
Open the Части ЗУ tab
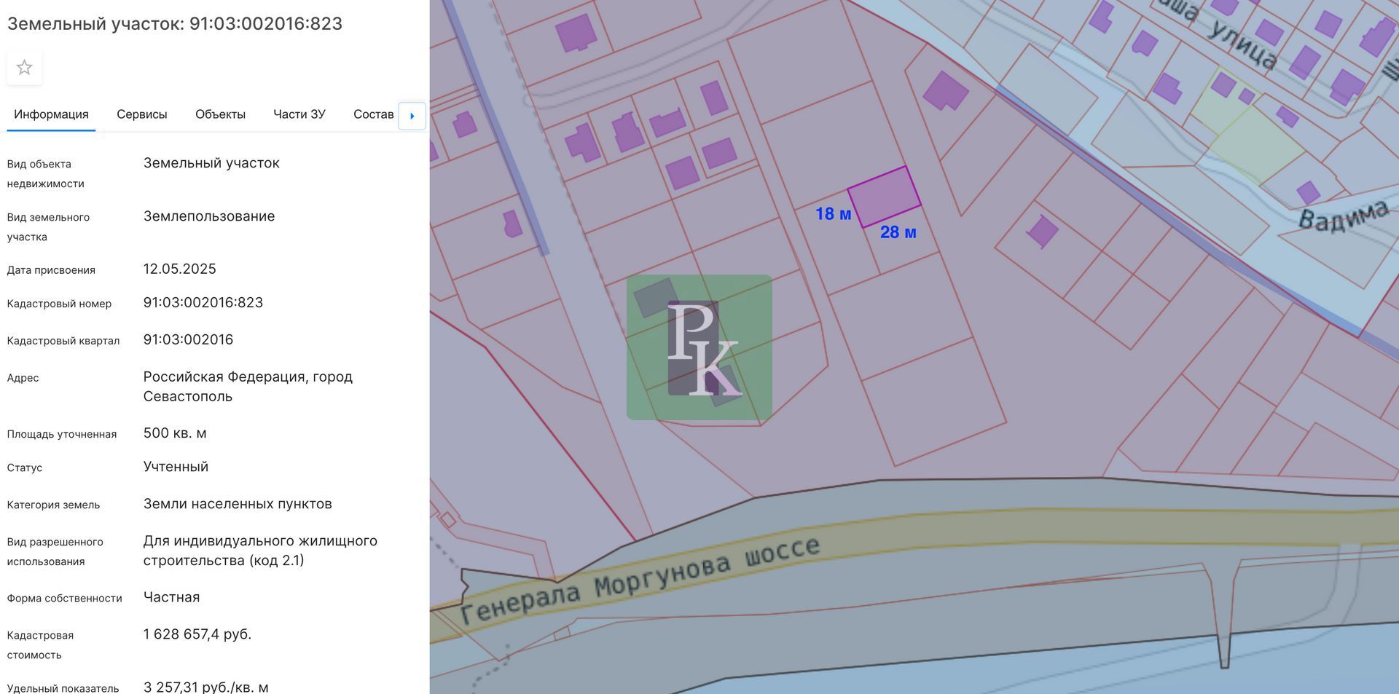tap(299, 114)
